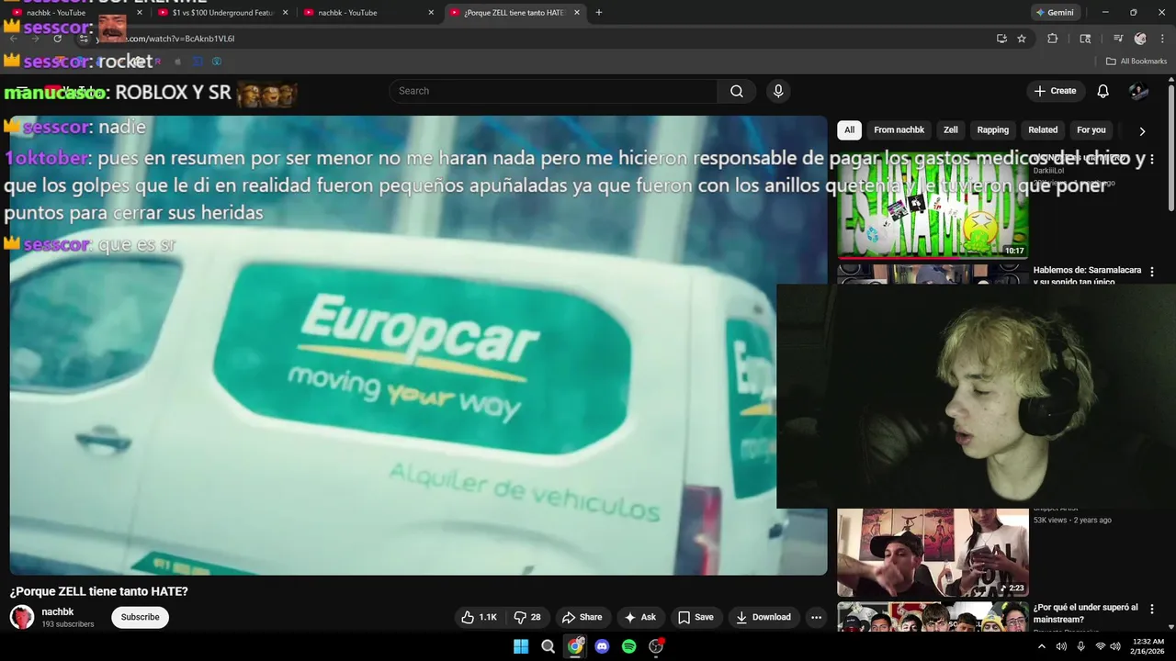Subscribe to the nachbk channel
1176x661 pixels.
coord(141,617)
